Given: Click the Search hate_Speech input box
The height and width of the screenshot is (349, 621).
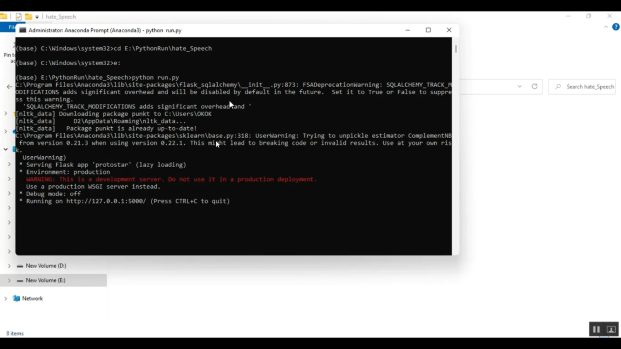Looking at the screenshot, I should point(582,87).
